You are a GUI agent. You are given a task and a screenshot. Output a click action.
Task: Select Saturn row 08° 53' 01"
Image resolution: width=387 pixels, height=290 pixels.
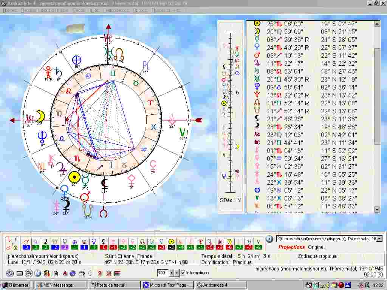[310, 71]
